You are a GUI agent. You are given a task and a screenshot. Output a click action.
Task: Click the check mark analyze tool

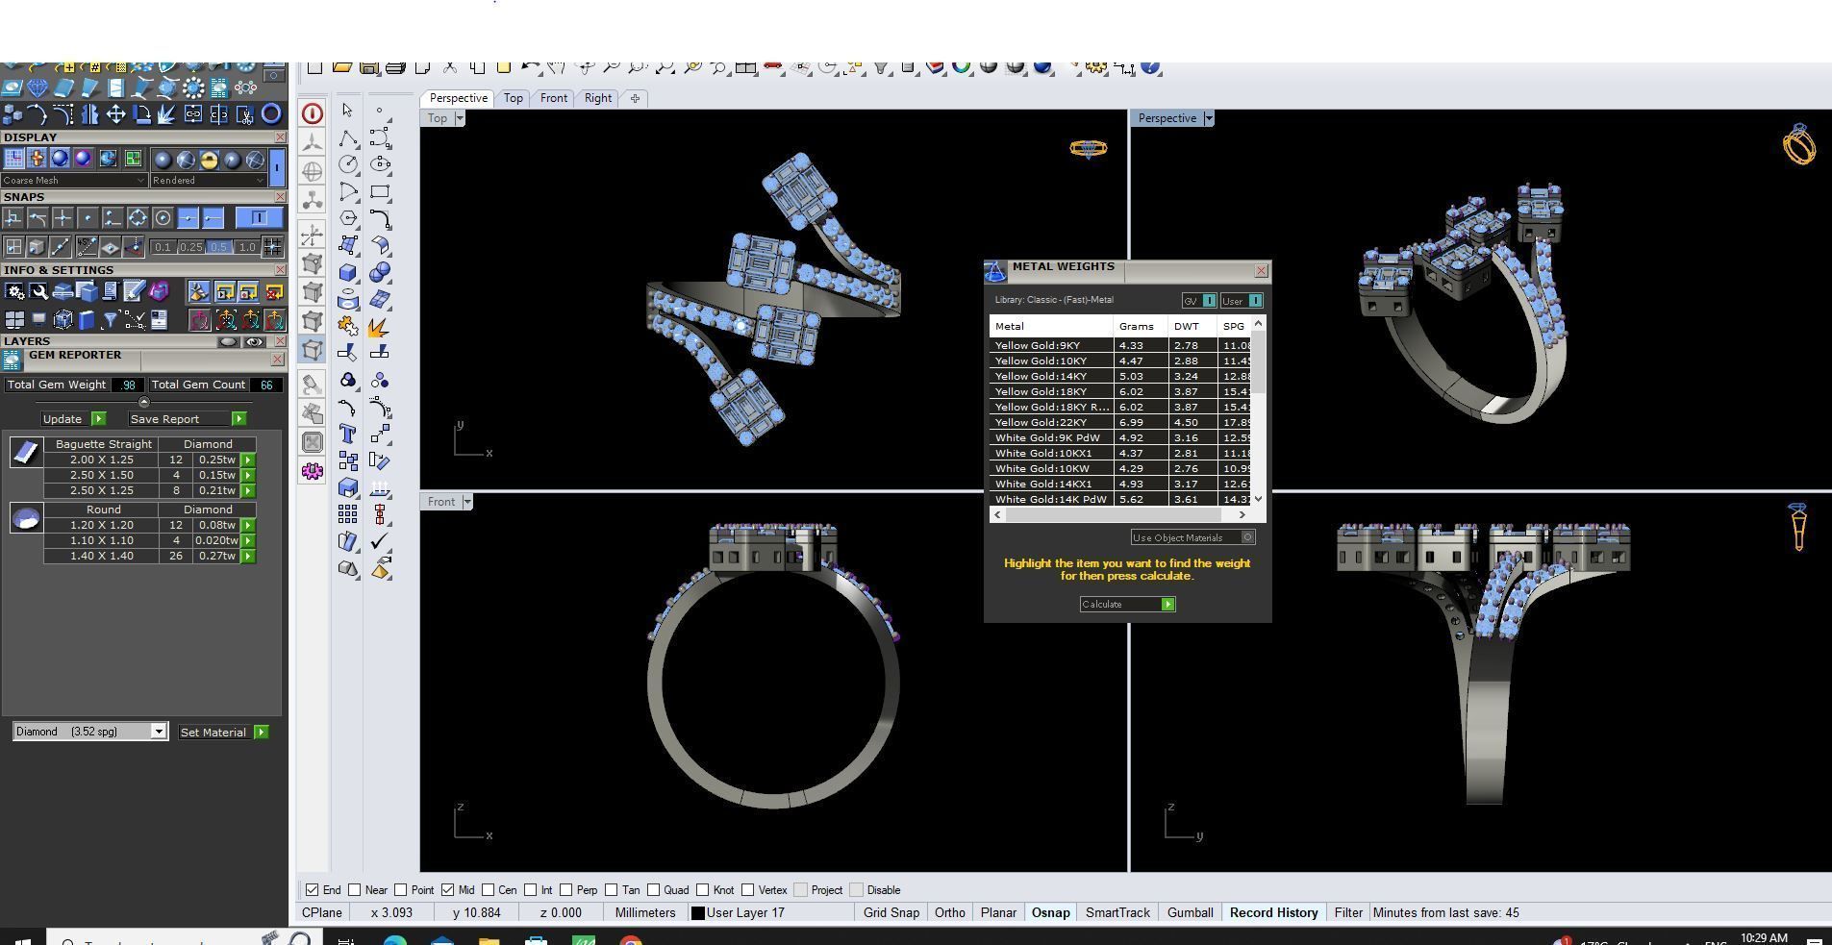(x=380, y=541)
